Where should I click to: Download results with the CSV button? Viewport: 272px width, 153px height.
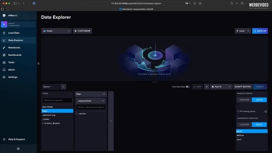197,87
